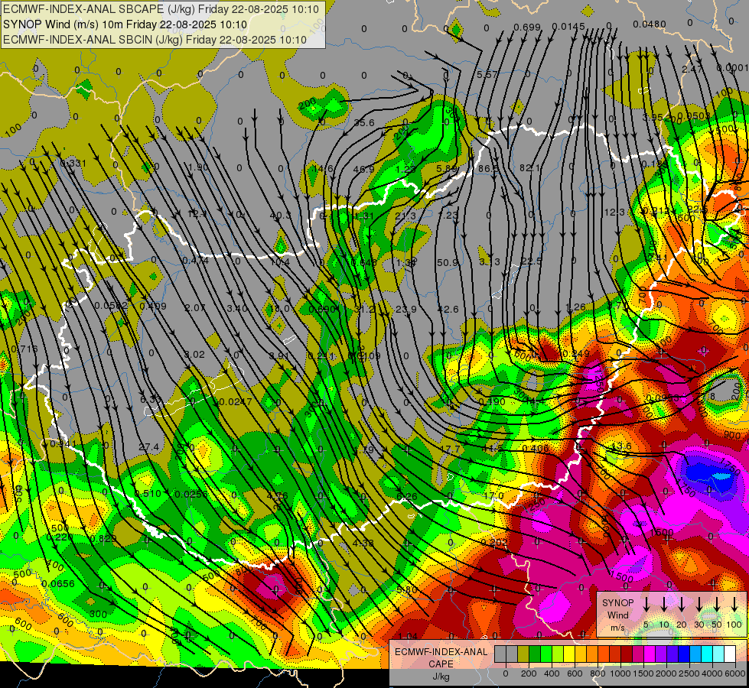The width and height of the screenshot is (749, 688).
Task: Click the 6000 tick label on the CAPE scale
Action: [735, 673]
